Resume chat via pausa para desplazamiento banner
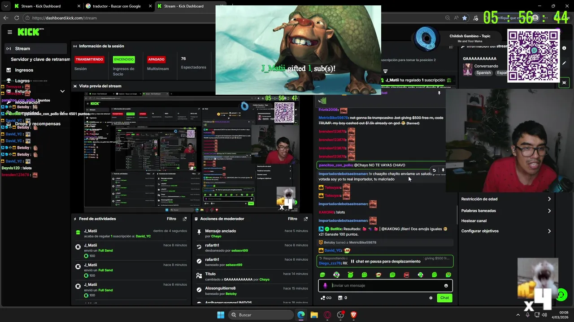The height and width of the screenshot is (322, 574). [386, 261]
